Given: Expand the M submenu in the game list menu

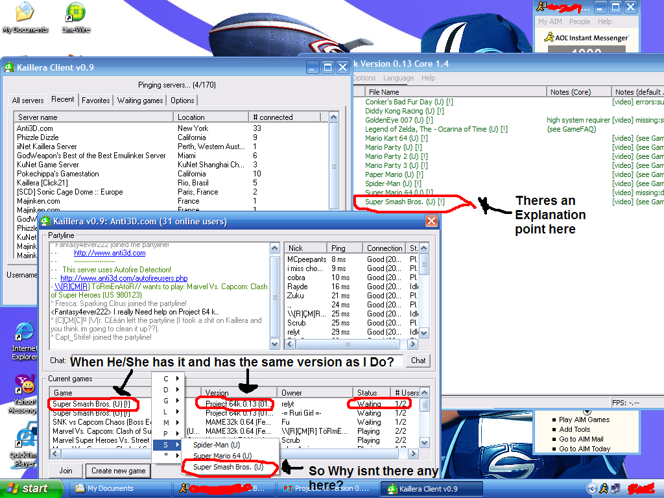Looking at the screenshot, I should click(x=167, y=423).
